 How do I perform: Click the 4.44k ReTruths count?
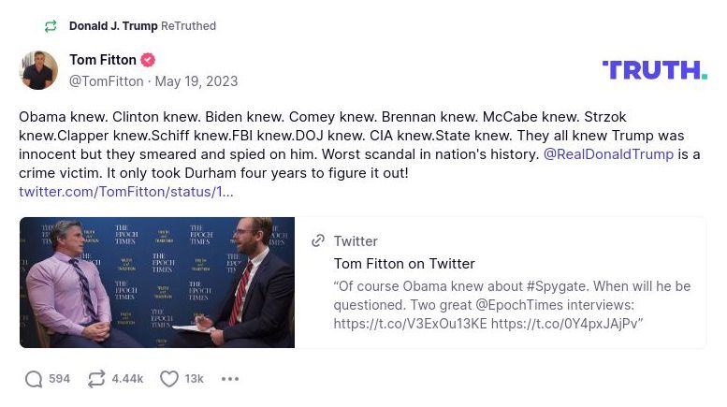pyautogui.click(x=127, y=379)
